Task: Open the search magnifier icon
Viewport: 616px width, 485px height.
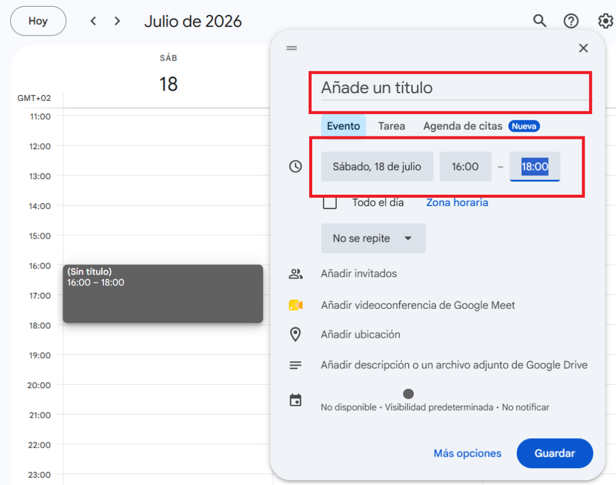Action: (x=540, y=21)
